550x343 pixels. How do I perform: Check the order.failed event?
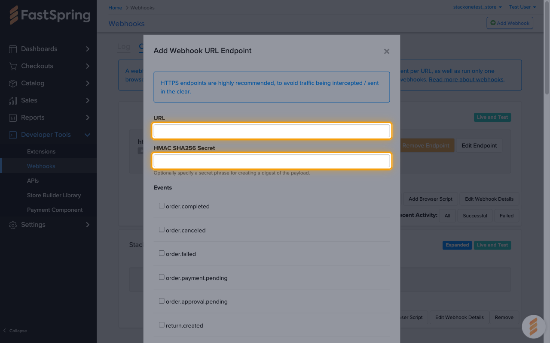point(162,253)
